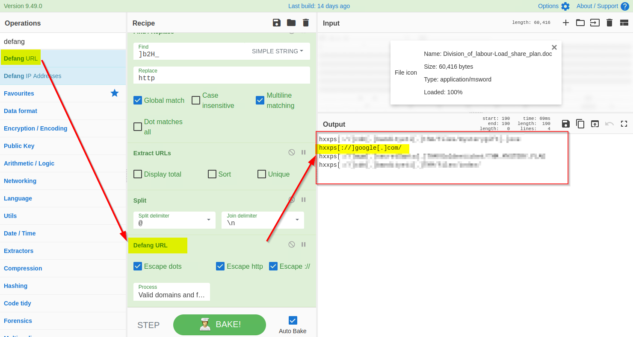Pause at the Extract URLs operation

pyautogui.click(x=304, y=152)
